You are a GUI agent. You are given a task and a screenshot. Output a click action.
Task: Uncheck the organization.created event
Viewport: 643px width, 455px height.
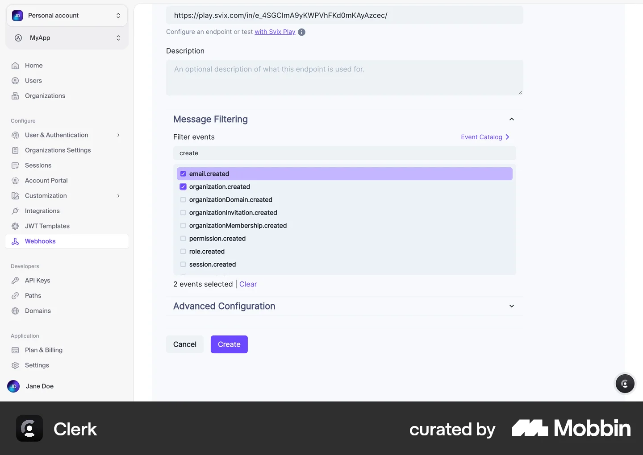tap(183, 187)
